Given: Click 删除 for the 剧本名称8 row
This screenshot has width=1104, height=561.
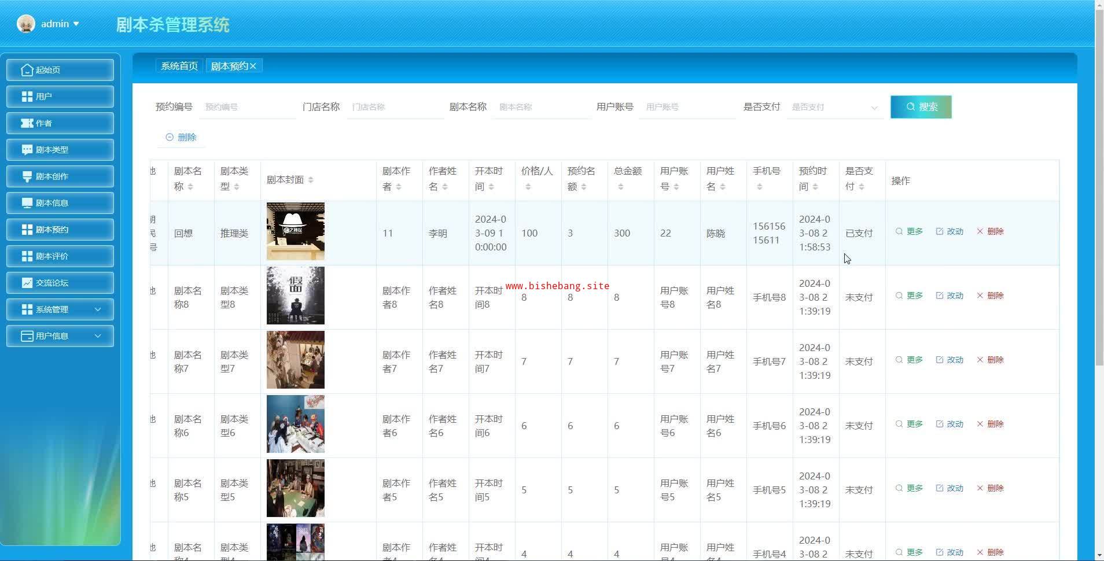Looking at the screenshot, I should tap(990, 296).
